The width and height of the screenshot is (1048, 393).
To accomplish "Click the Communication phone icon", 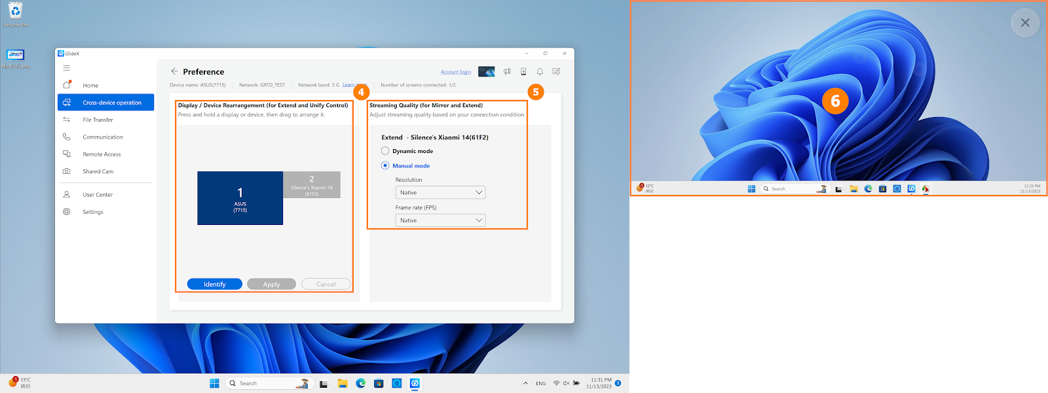I will point(67,137).
